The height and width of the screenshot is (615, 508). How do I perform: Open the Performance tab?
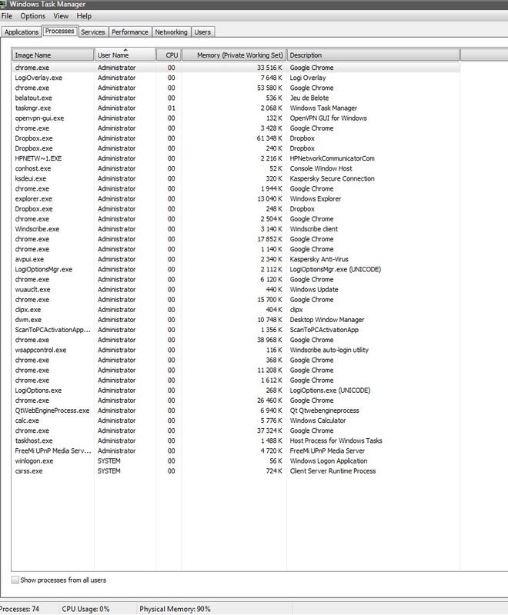129,32
